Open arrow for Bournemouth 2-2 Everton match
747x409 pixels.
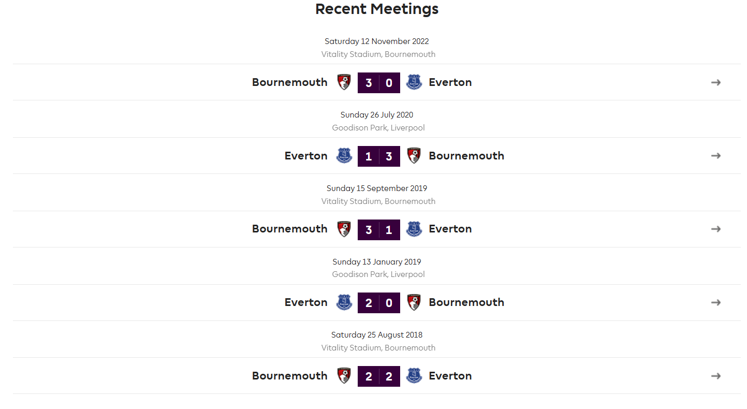coord(716,376)
